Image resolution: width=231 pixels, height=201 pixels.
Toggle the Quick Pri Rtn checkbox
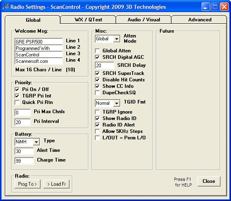(x=17, y=102)
